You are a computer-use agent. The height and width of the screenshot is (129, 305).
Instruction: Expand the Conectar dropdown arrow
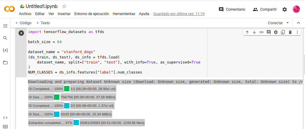tap(288, 23)
